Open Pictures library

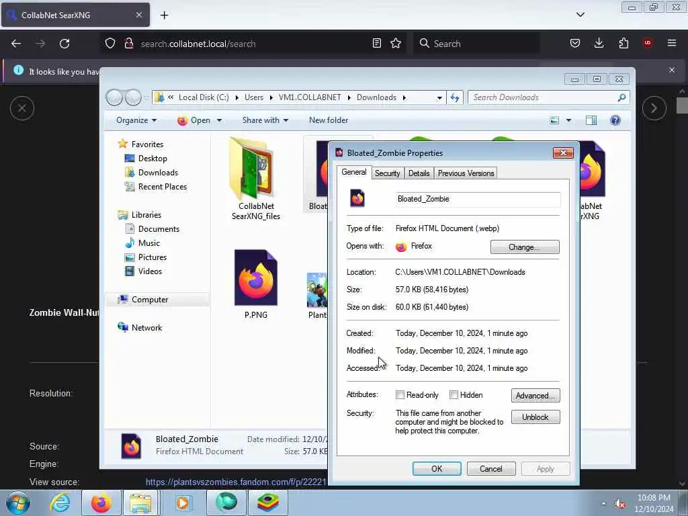coord(153,257)
